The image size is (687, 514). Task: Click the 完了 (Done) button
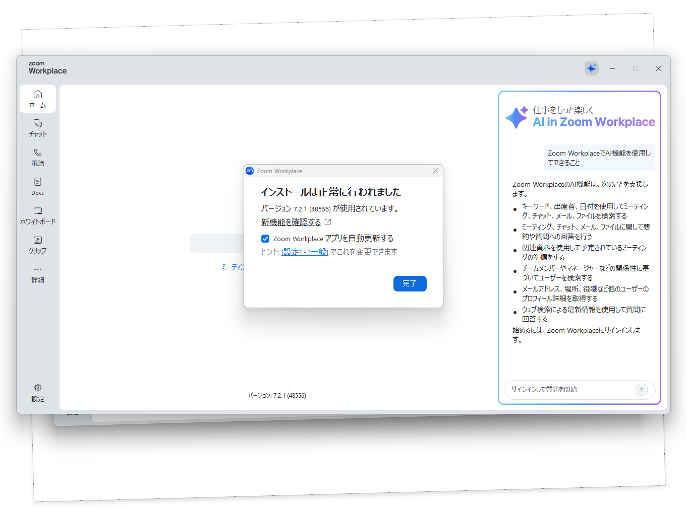coord(410,283)
